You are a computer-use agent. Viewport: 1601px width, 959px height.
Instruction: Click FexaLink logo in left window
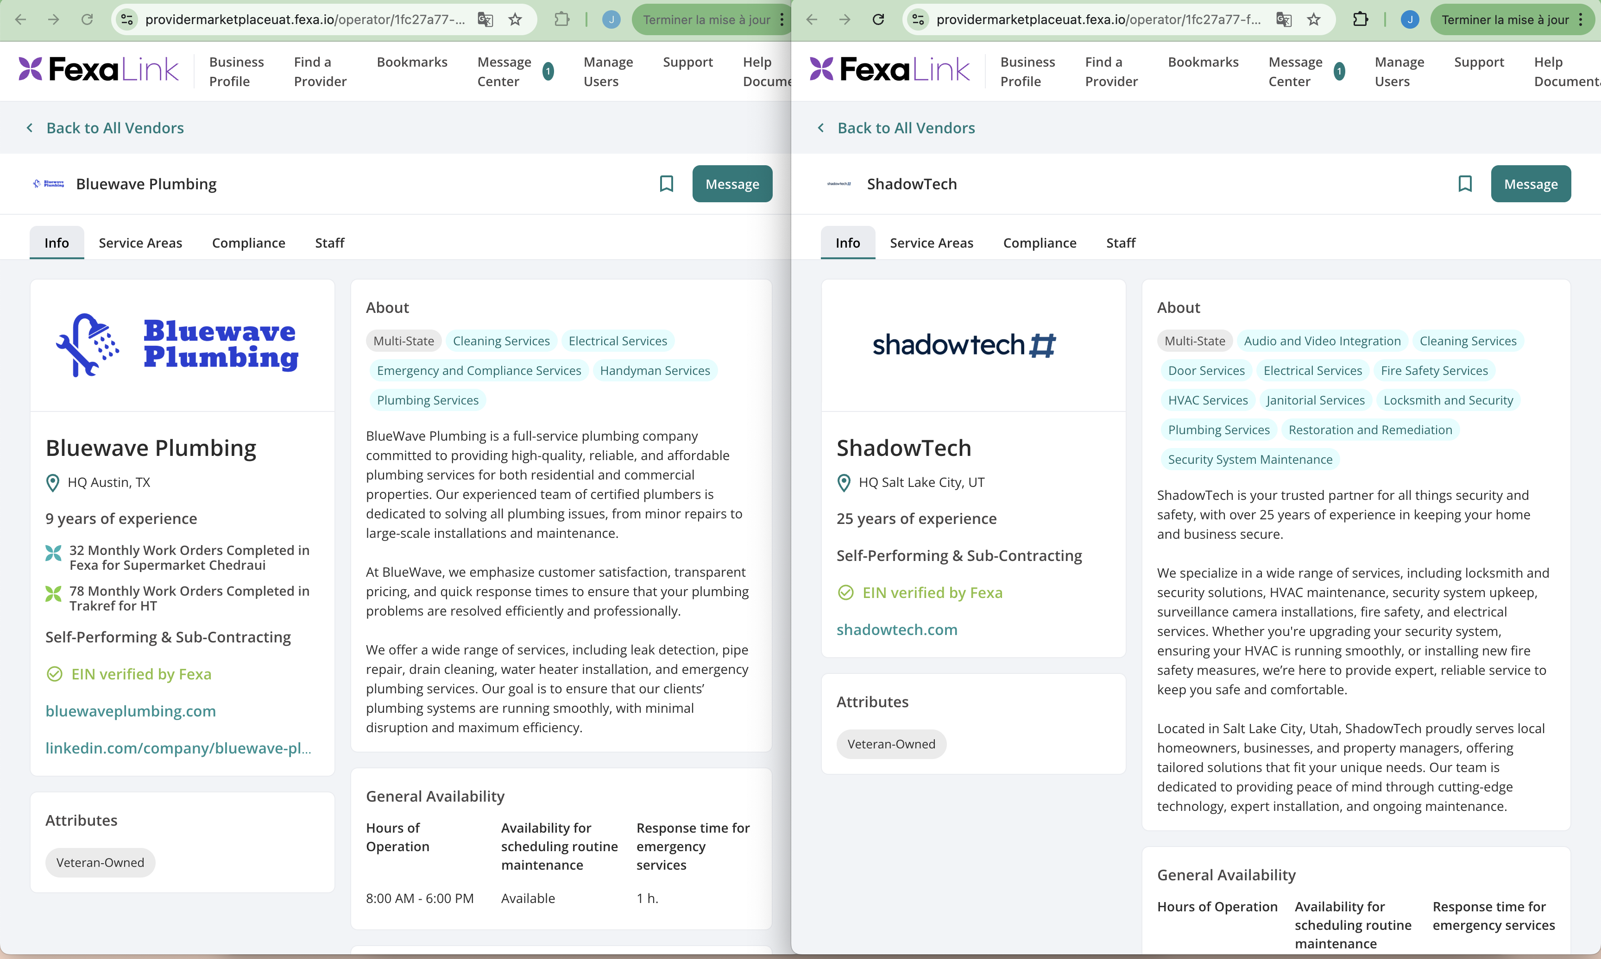click(x=98, y=70)
